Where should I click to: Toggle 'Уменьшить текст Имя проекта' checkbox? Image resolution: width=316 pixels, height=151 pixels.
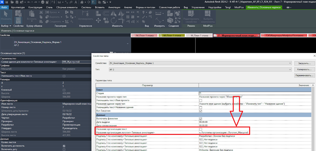coord(201,100)
